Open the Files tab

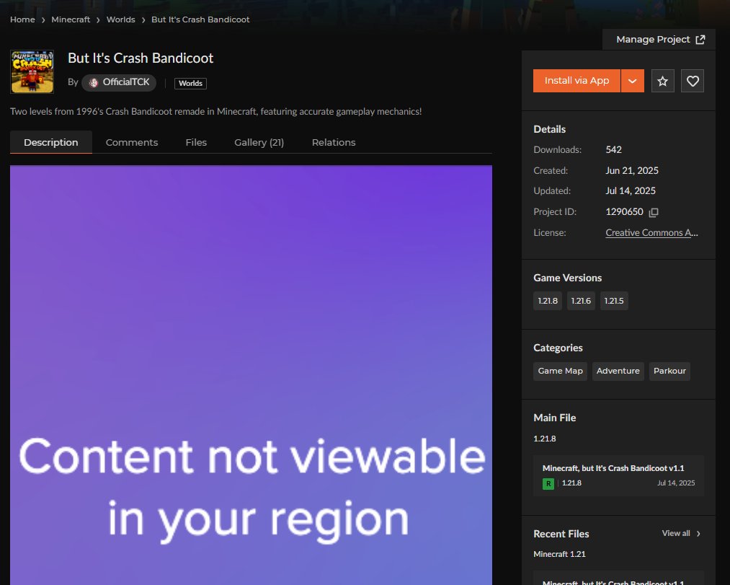coord(196,142)
